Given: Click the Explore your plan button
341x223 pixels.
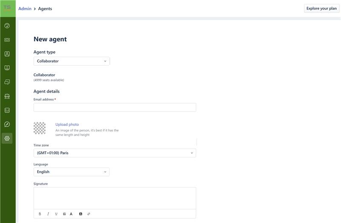Looking at the screenshot, I should coord(321,9).
